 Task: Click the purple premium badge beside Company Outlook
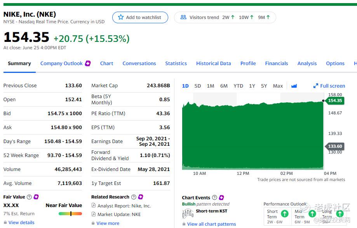tap(88, 63)
